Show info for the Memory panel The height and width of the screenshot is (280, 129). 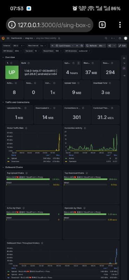click(x=93, y=63)
